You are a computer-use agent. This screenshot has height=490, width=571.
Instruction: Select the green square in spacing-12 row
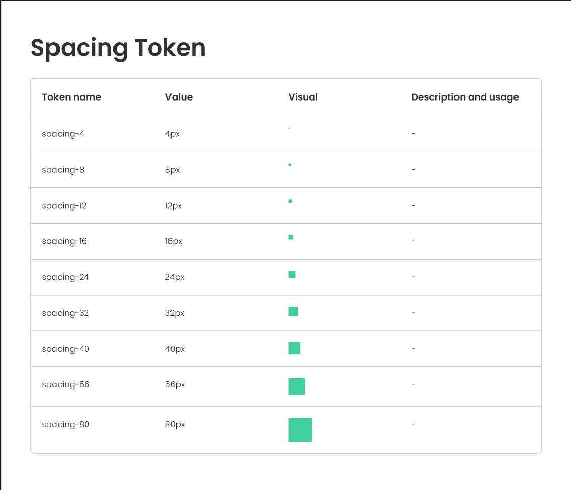pos(290,201)
